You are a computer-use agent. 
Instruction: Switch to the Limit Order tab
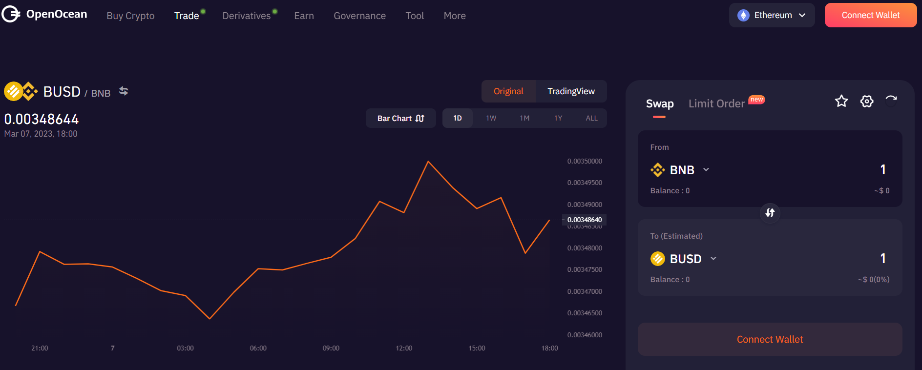[x=716, y=103]
